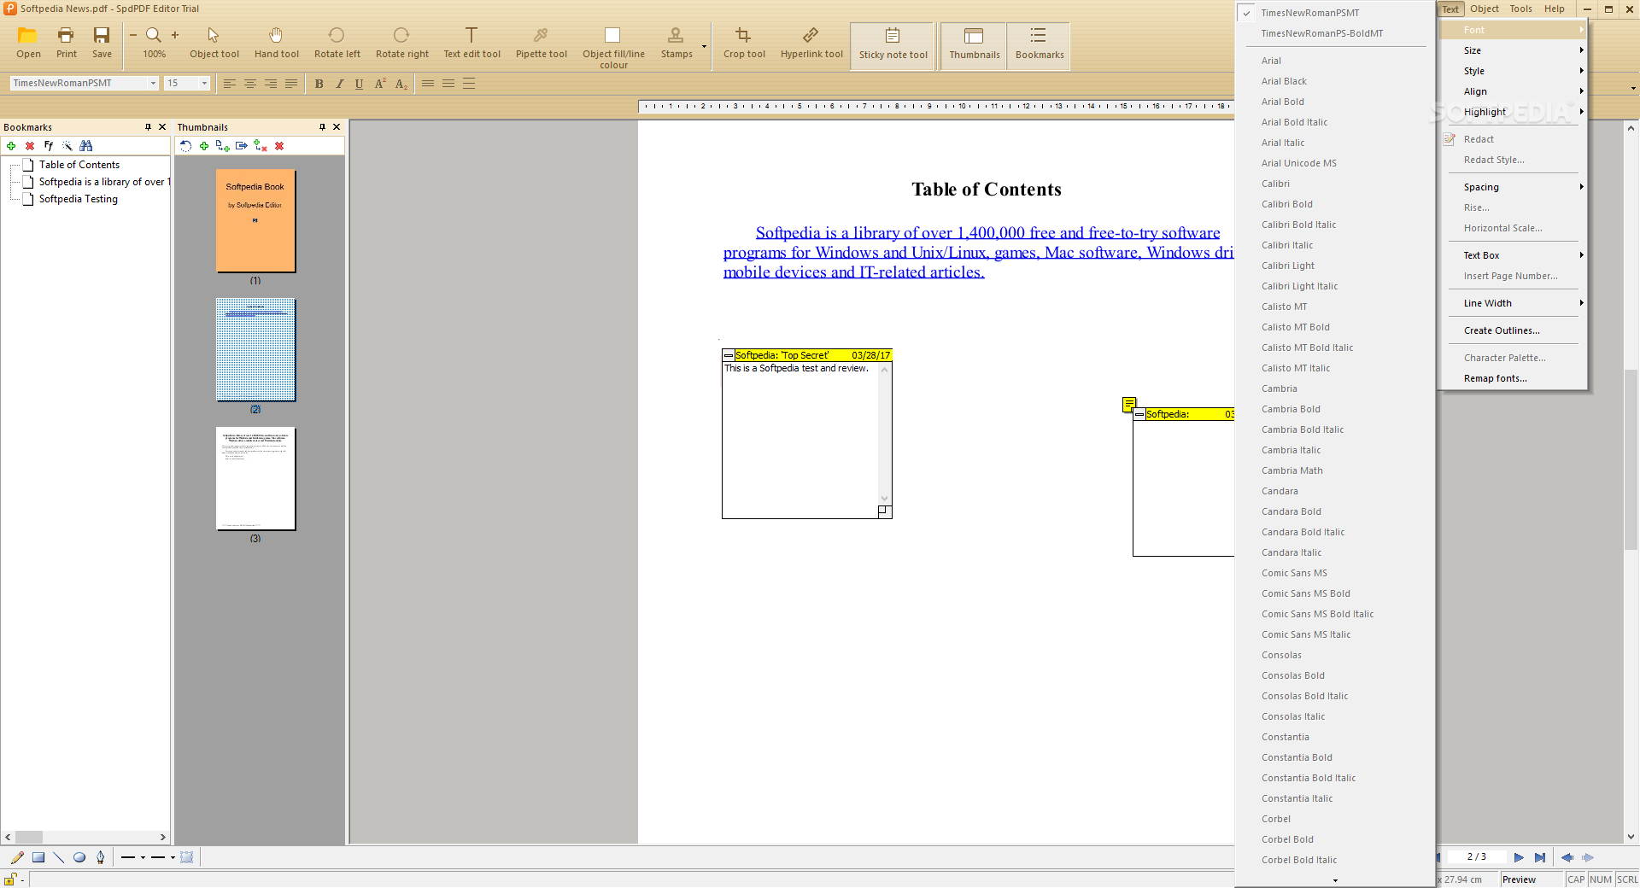Choose Create Outlines... menu entry
The image size is (1640, 888).
click(x=1513, y=330)
